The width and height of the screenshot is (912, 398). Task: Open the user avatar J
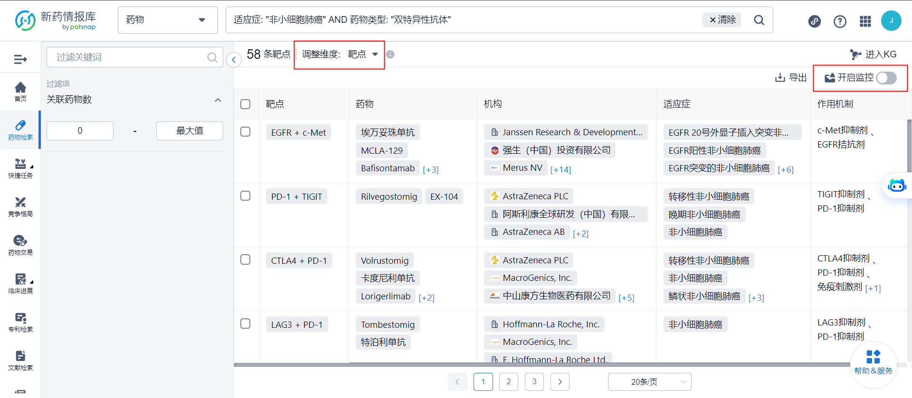click(x=891, y=21)
